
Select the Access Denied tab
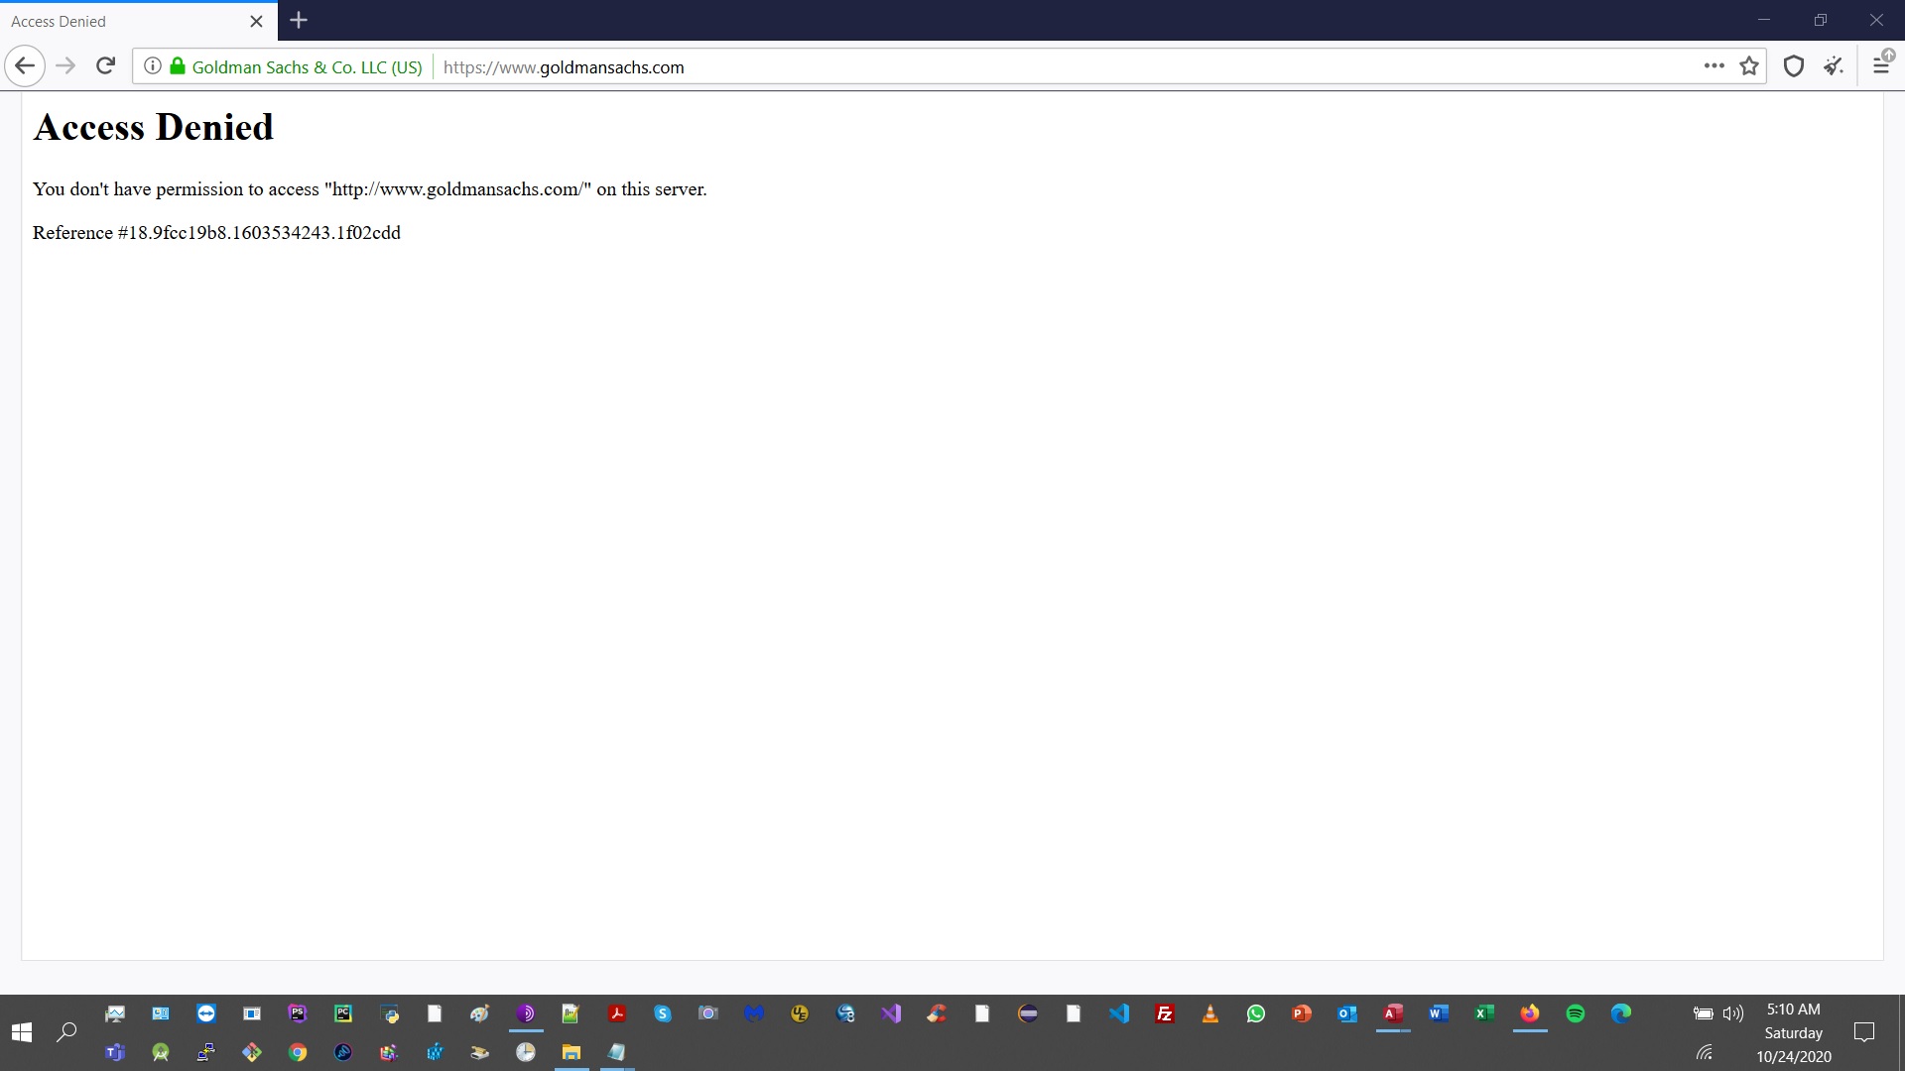click(x=119, y=21)
